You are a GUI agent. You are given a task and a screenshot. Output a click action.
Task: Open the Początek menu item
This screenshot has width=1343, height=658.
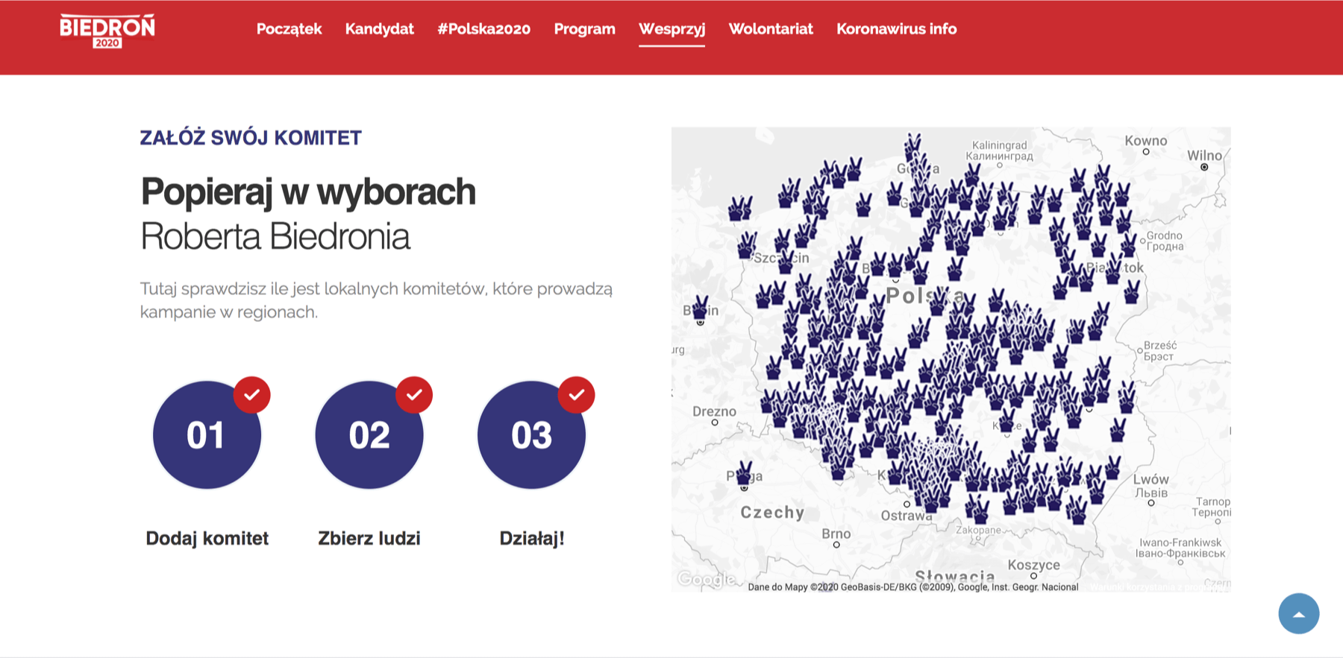point(289,29)
